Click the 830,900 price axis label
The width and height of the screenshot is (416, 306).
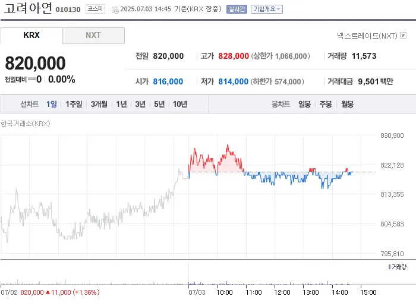tap(392, 135)
